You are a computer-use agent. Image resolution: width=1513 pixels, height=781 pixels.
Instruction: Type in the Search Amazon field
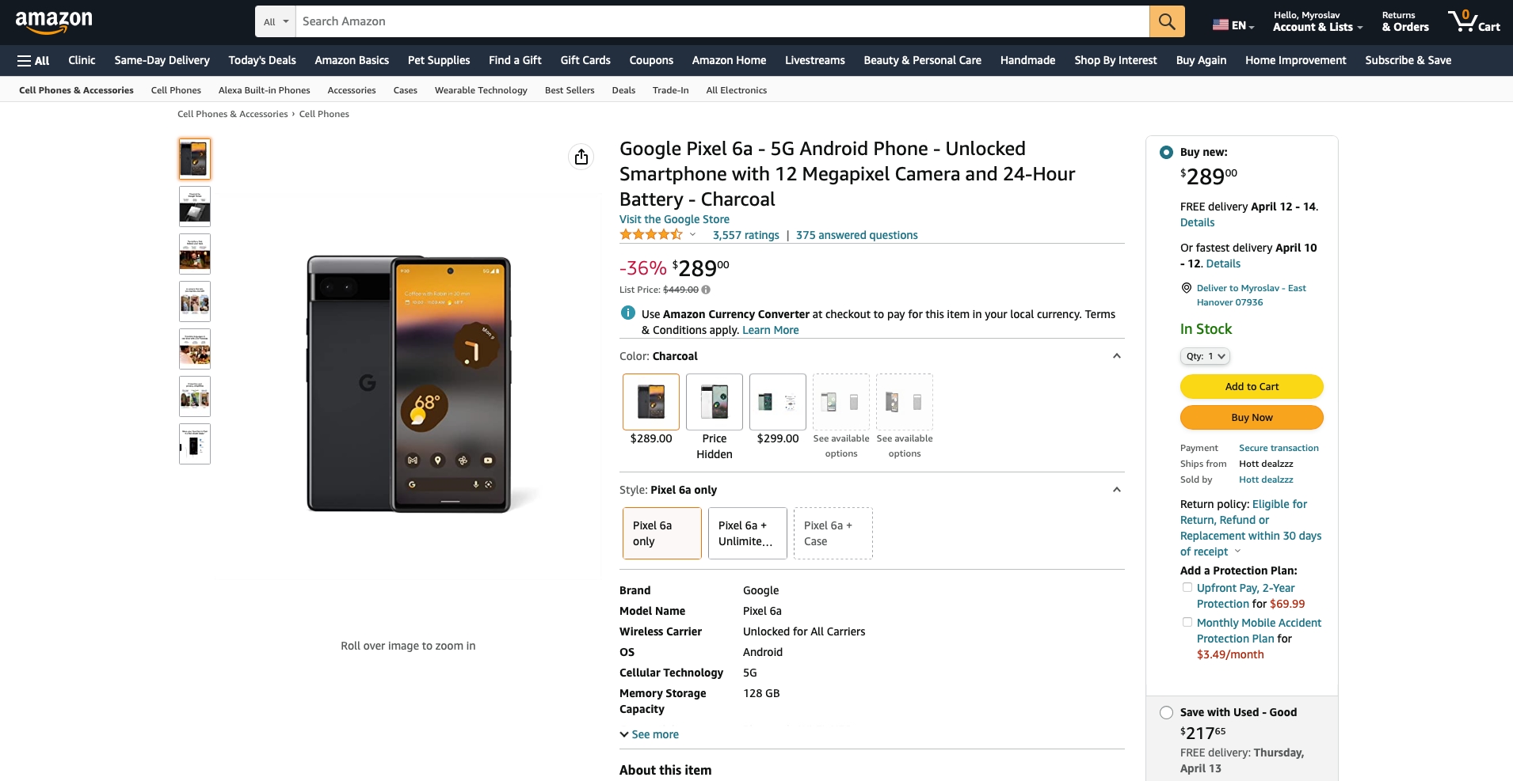721,21
